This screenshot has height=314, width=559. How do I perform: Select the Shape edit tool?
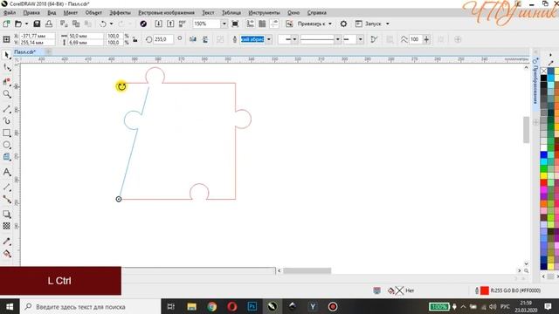point(6,67)
